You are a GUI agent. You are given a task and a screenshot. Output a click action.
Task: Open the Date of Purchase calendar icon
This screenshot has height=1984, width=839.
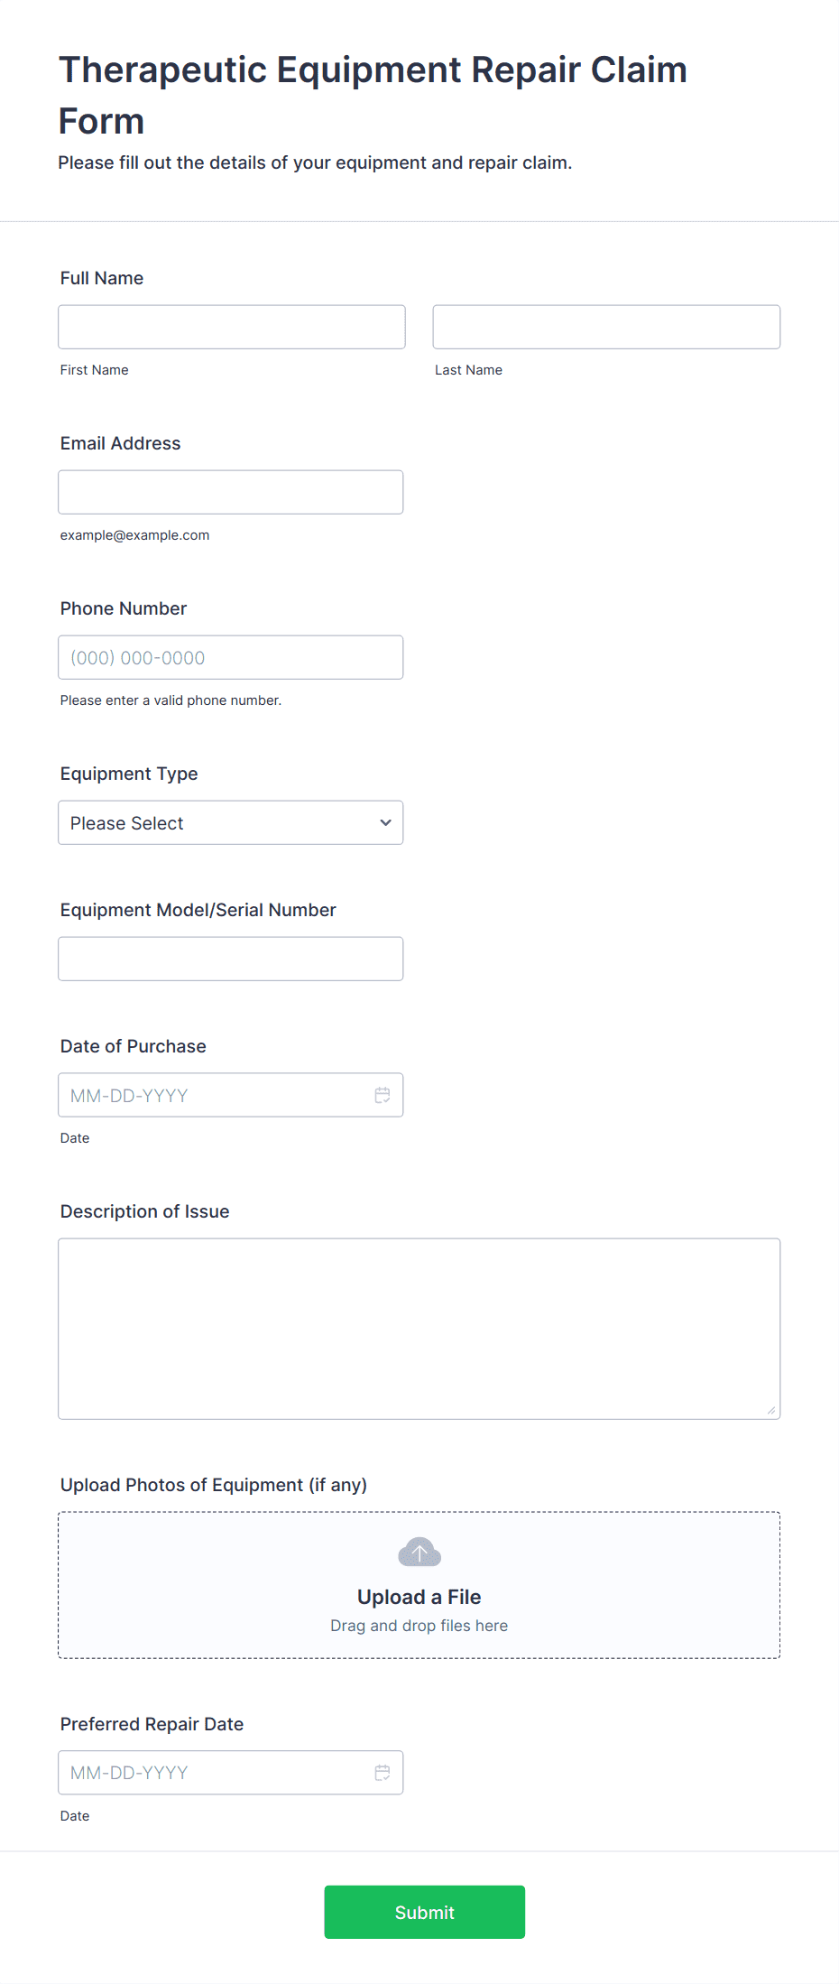click(x=383, y=1095)
